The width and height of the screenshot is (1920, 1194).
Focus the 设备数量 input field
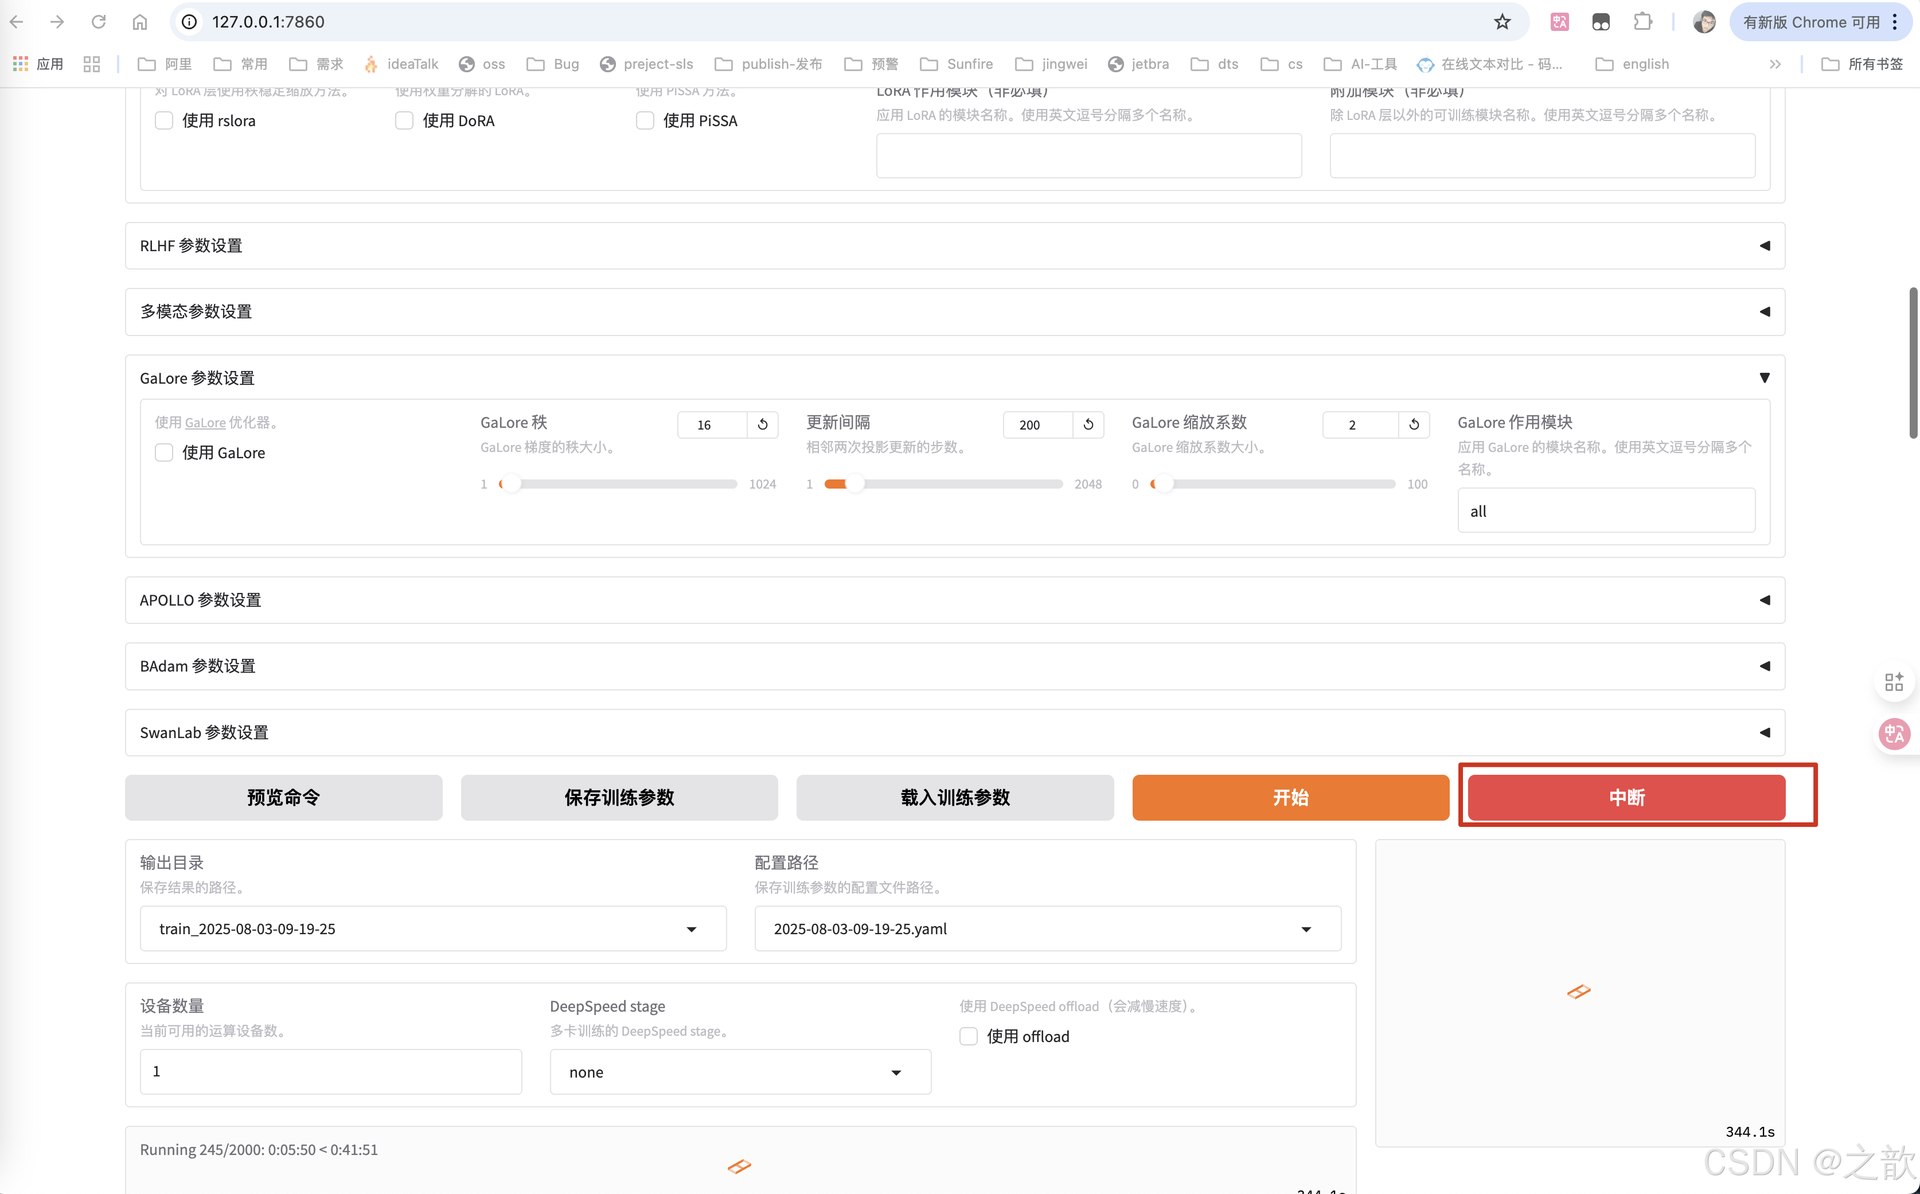click(331, 1072)
